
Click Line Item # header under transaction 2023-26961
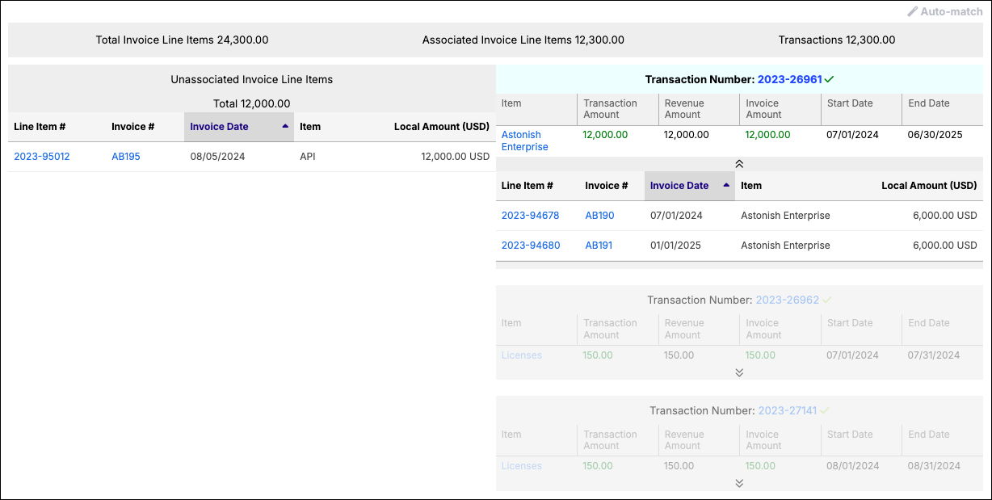(528, 186)
